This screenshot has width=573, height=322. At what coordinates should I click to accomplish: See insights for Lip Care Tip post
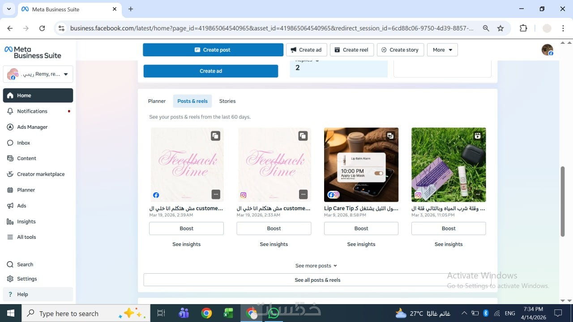(x=361, y=244)
